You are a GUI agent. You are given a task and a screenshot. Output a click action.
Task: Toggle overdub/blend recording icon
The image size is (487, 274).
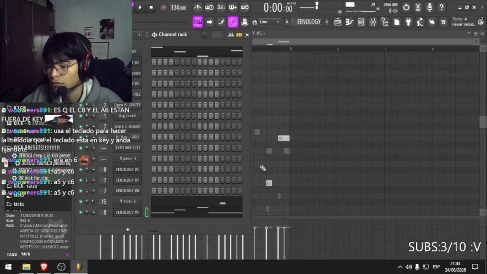[x=233, y=7]
